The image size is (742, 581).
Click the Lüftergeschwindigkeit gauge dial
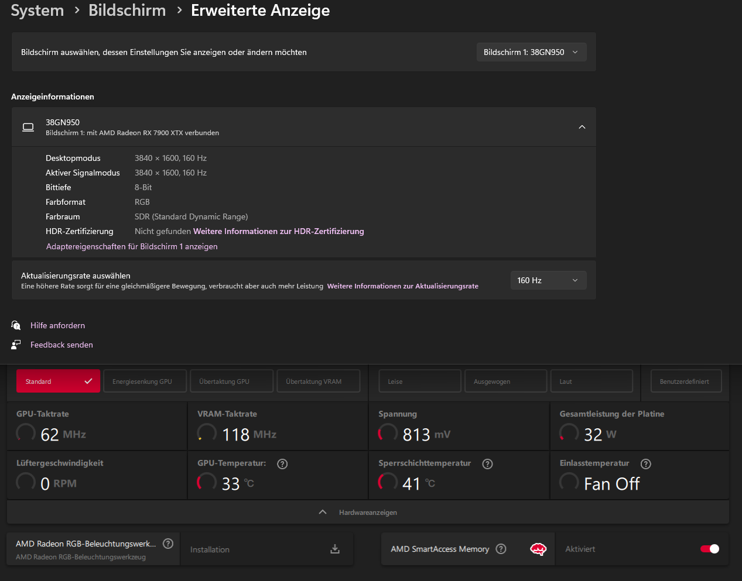(x=26, y=482)
